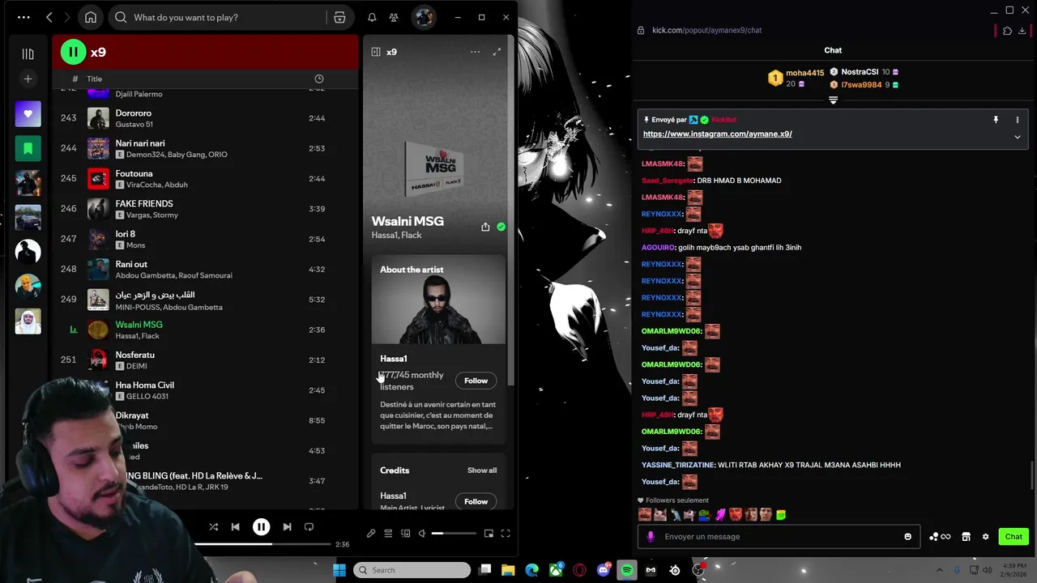The width and height of the screenshot is (1037, 583).
Task: Show all credits
Action: pos(482,470)
